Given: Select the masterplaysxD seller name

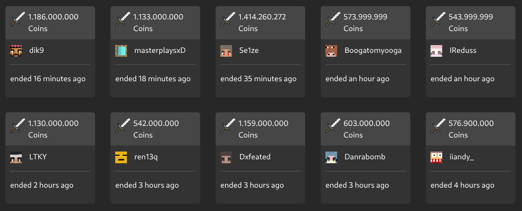Looking at the screenshot, I should tap(160, 51).
